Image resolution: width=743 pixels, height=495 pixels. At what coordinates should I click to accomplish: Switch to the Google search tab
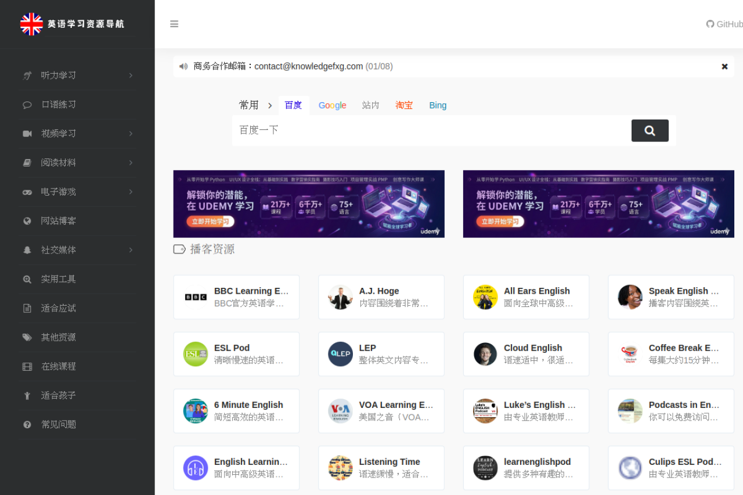tap(332, 105)
